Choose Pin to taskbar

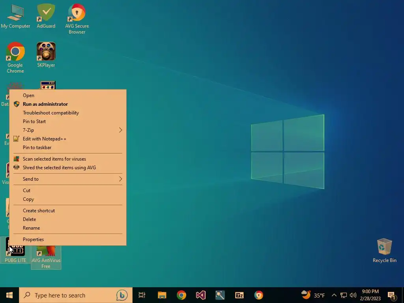pos(68,148)
